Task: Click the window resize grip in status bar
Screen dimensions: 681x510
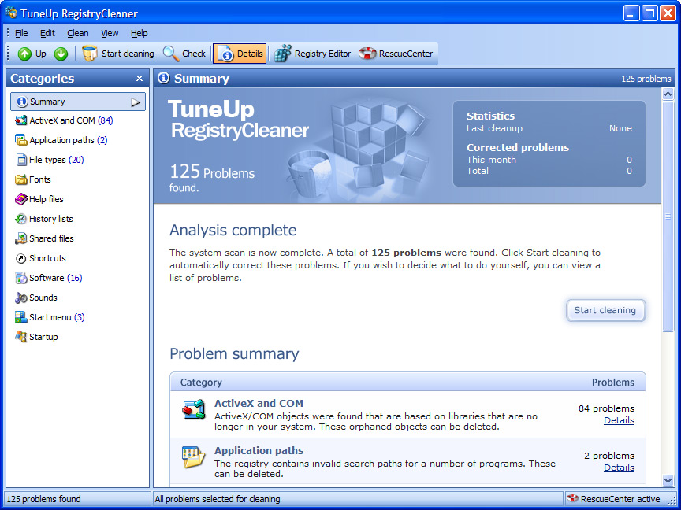Action: 671,500
